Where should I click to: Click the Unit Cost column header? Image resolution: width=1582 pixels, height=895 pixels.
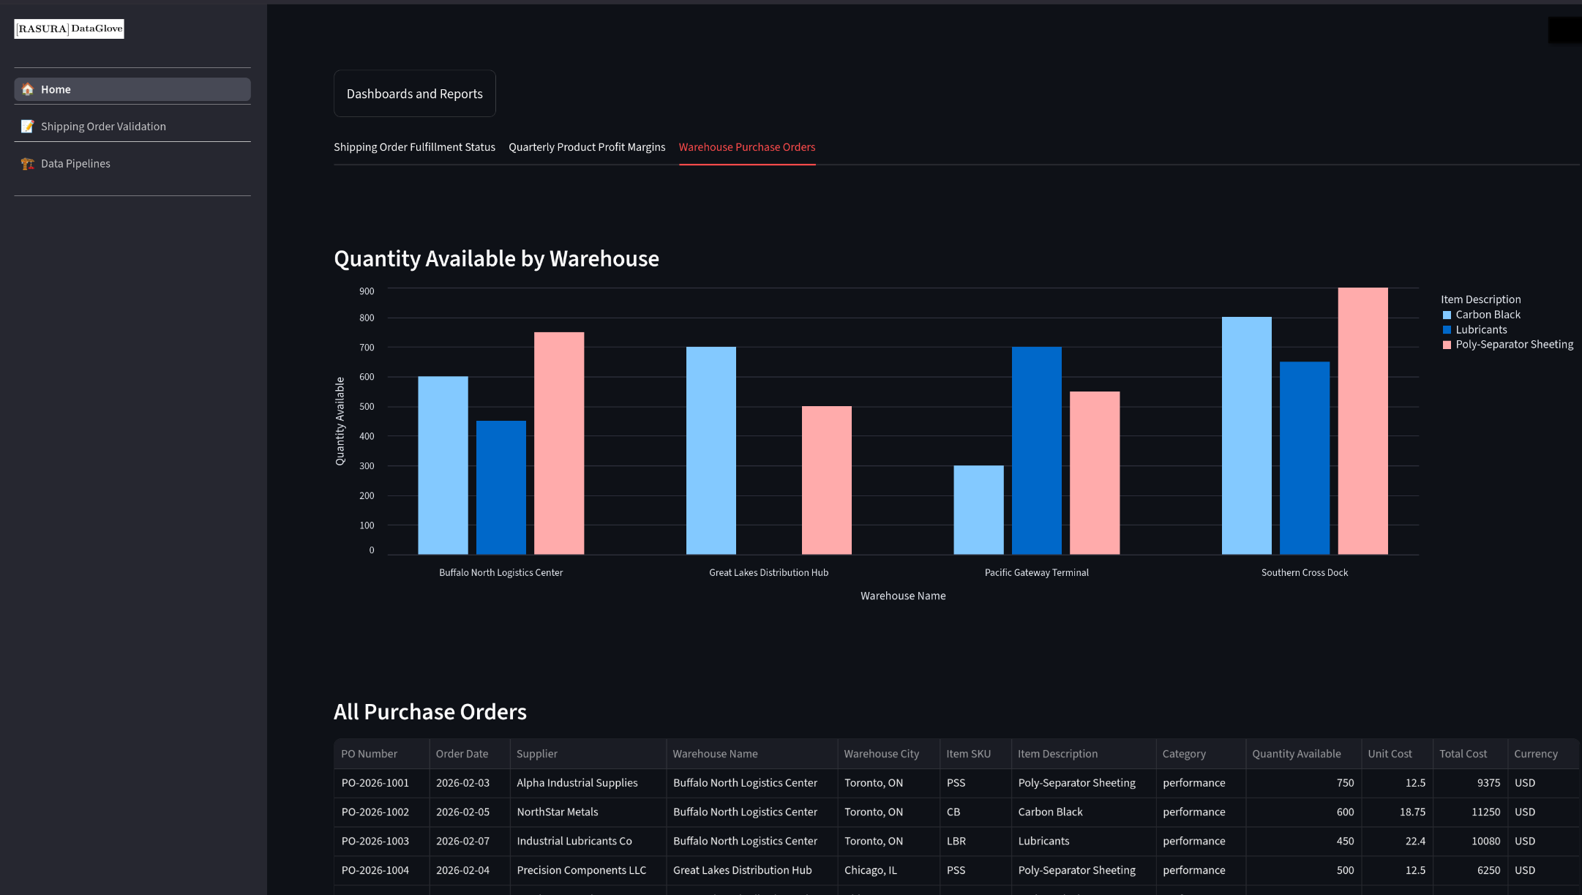coord(1397,754)
